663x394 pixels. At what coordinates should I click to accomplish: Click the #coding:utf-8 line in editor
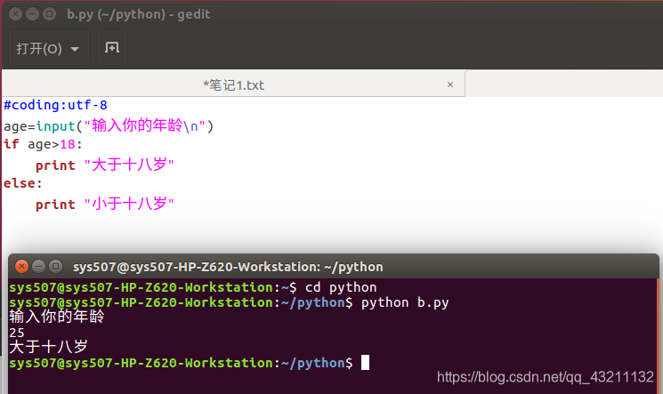tap(55, 105)
